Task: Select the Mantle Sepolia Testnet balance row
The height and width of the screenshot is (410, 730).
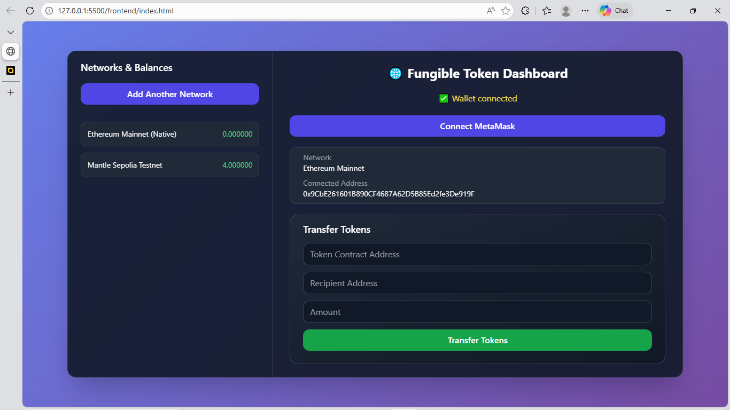Action: click(x=170, y=165)
